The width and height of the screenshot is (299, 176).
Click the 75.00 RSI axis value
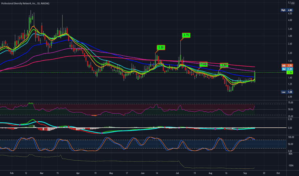290,102
